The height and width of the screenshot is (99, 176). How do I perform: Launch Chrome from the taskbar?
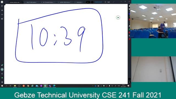(x=28, y=86)
